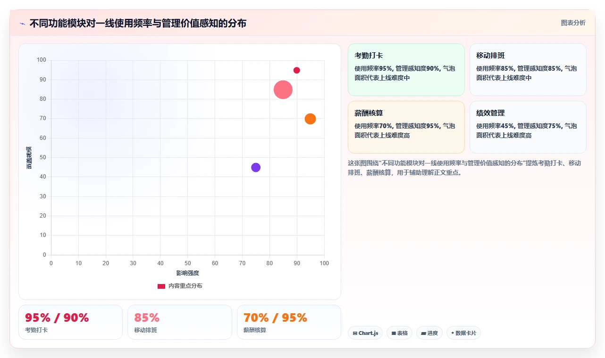Click the large pink 移动排班 bubble
Screen dimensions: 605x358
click(x=283, y=89)
